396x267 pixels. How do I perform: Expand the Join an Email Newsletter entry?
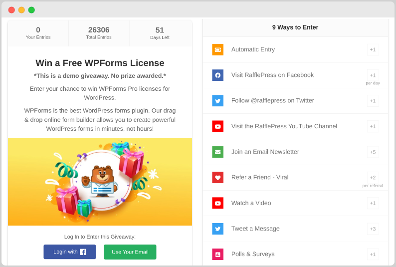point(265,152)
